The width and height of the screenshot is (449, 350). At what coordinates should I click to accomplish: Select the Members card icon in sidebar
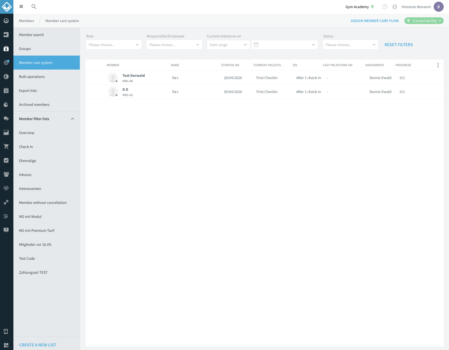(6, 49)
